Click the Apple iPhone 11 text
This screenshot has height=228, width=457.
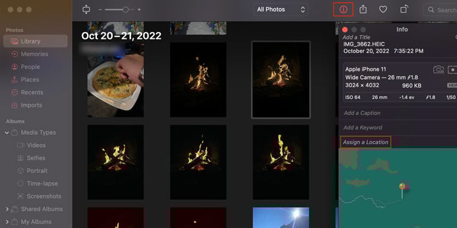point(366,69)
